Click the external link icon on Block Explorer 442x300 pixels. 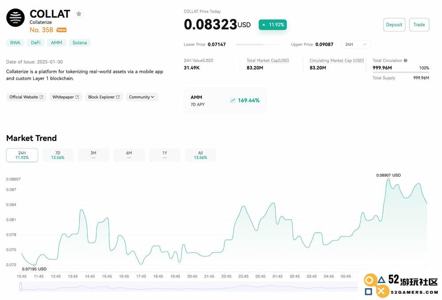pos(118,97)
